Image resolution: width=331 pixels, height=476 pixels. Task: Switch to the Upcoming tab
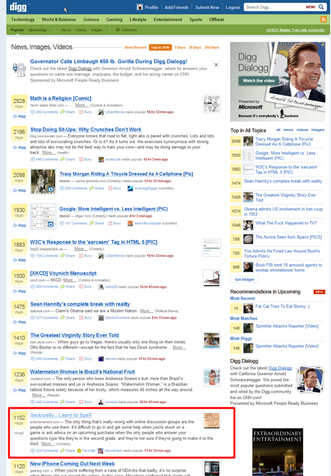(37, 30)
